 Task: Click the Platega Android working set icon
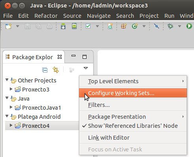[13, 117]
